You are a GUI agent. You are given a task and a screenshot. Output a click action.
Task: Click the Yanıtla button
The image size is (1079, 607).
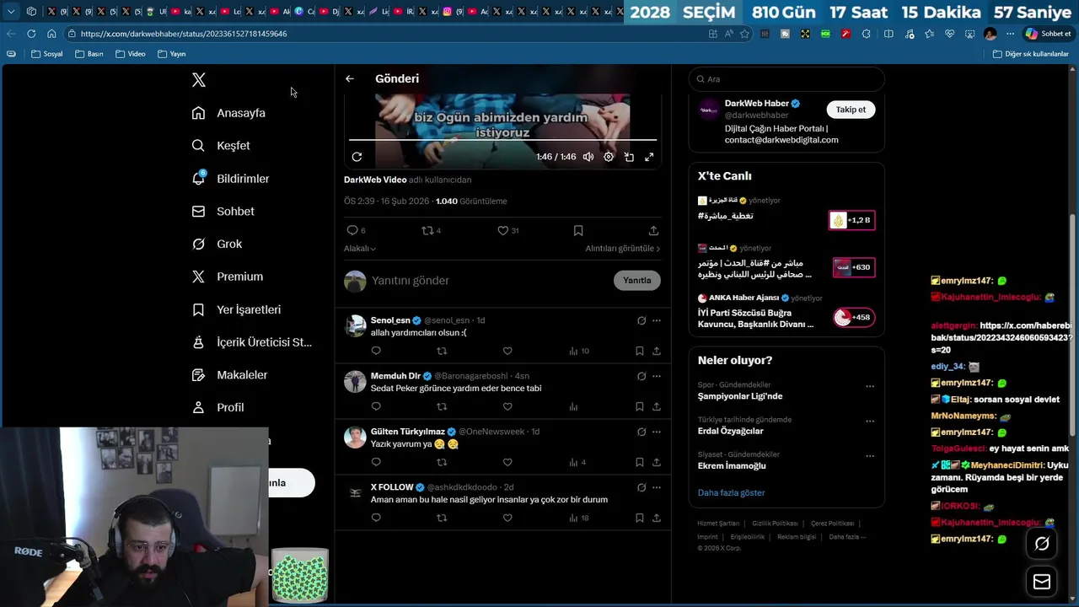coord(637,281)
